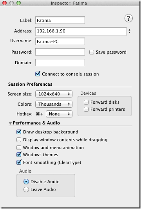Turn on Window and menu animation

(x=19, y=148)
